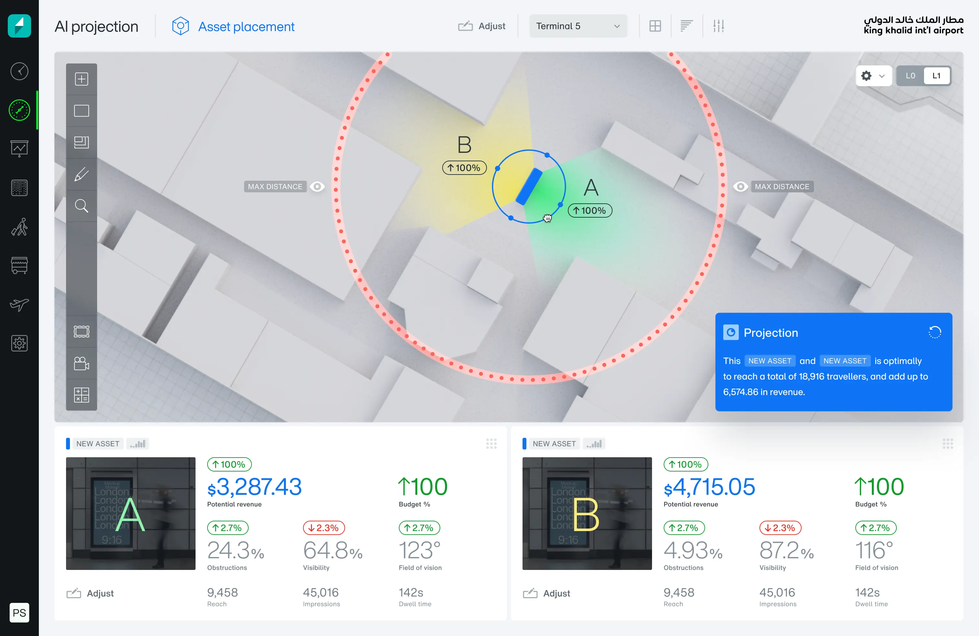Select L1 level tab
The height and width of the screenshot is (636, 979).
(x=936, y=76)
